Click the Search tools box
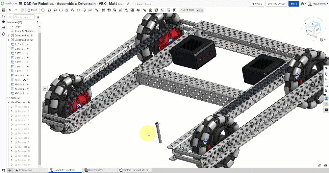Image resolution: width=329 pixels, height=173 pixels. pos(191,10)
